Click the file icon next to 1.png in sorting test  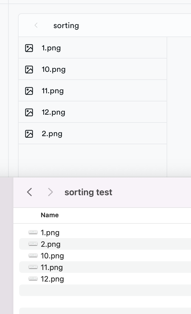(x=33, y=232)
